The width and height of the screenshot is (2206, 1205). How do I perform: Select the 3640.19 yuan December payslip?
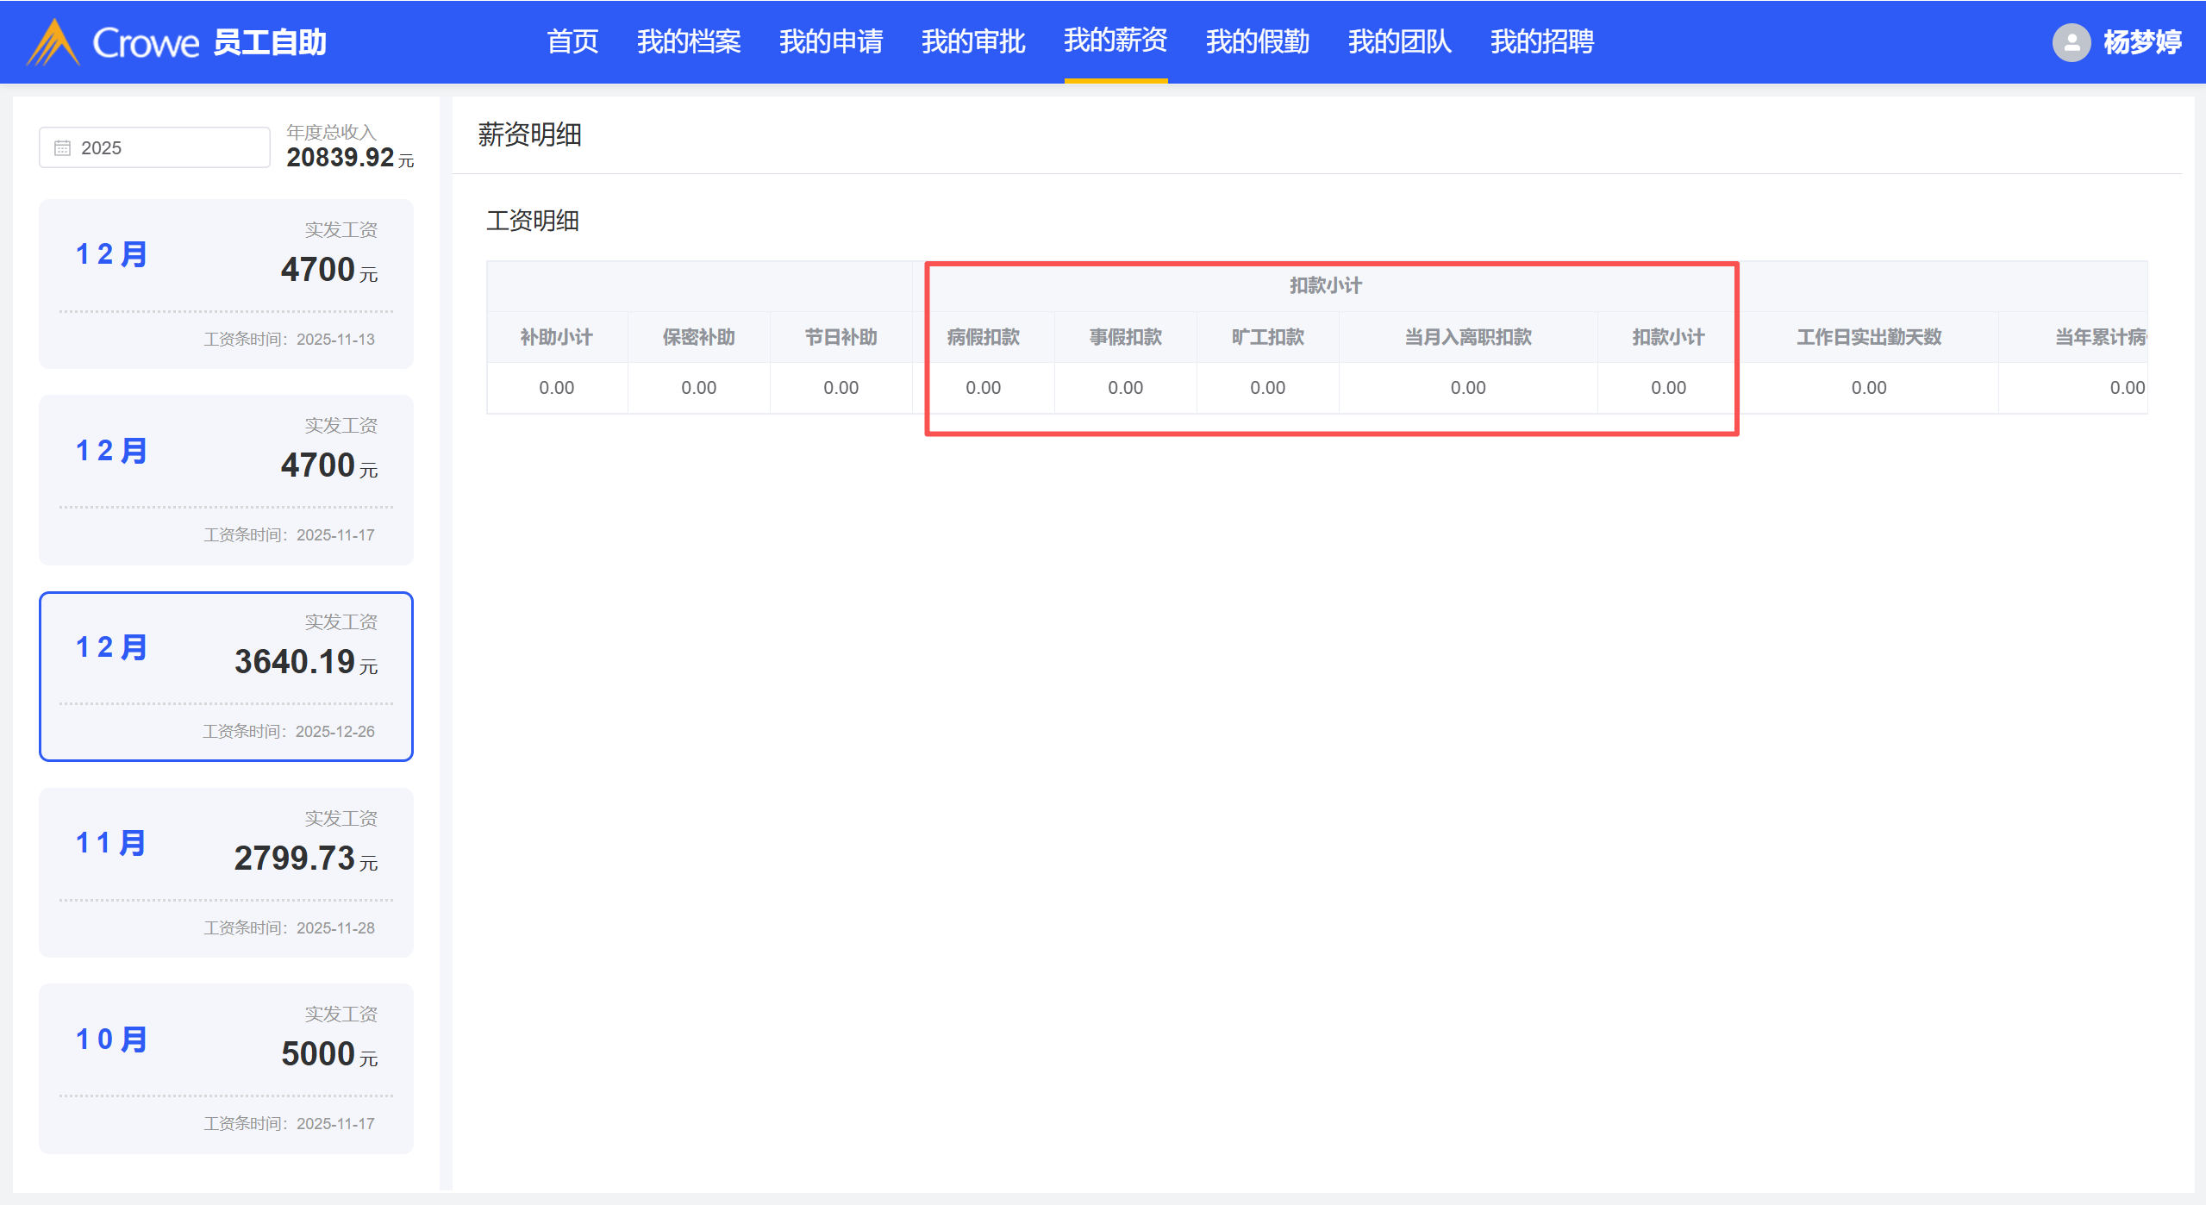point(226,677)
